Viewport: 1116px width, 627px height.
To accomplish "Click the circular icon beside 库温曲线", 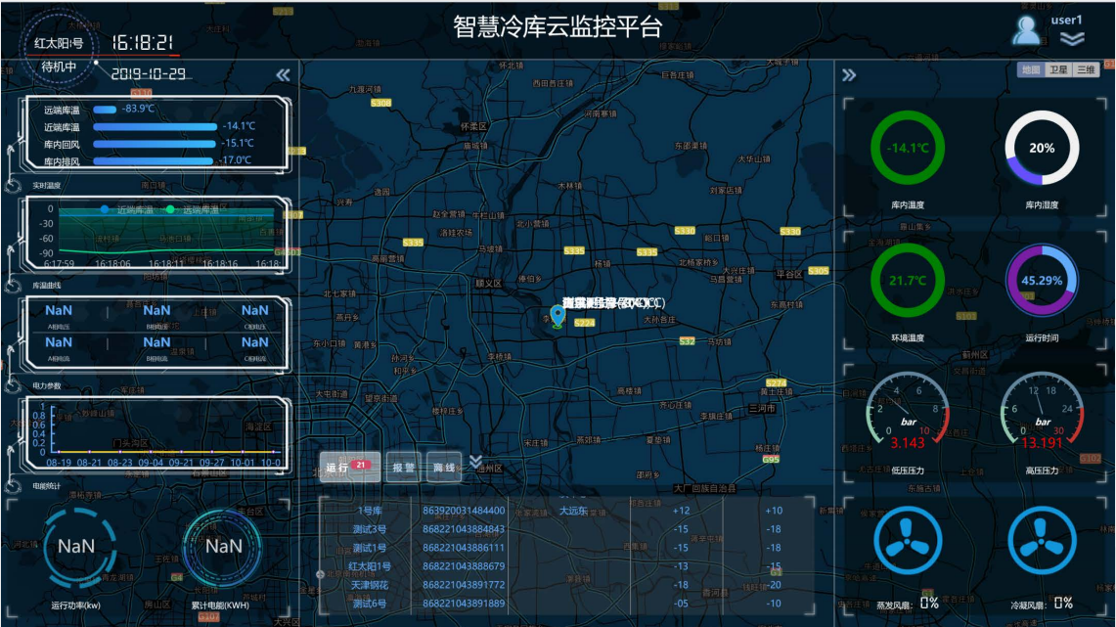I will click(13, 286).
